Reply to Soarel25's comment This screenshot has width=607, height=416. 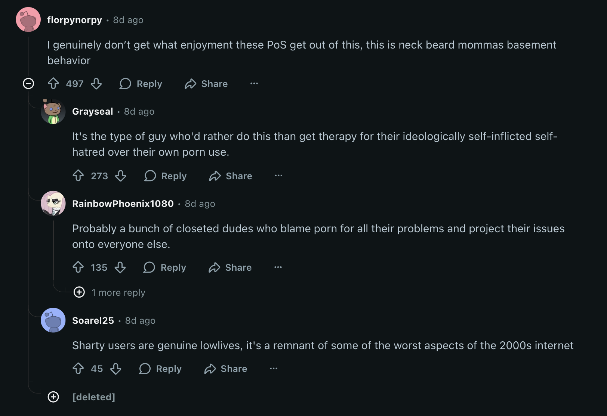pos(160,369)
